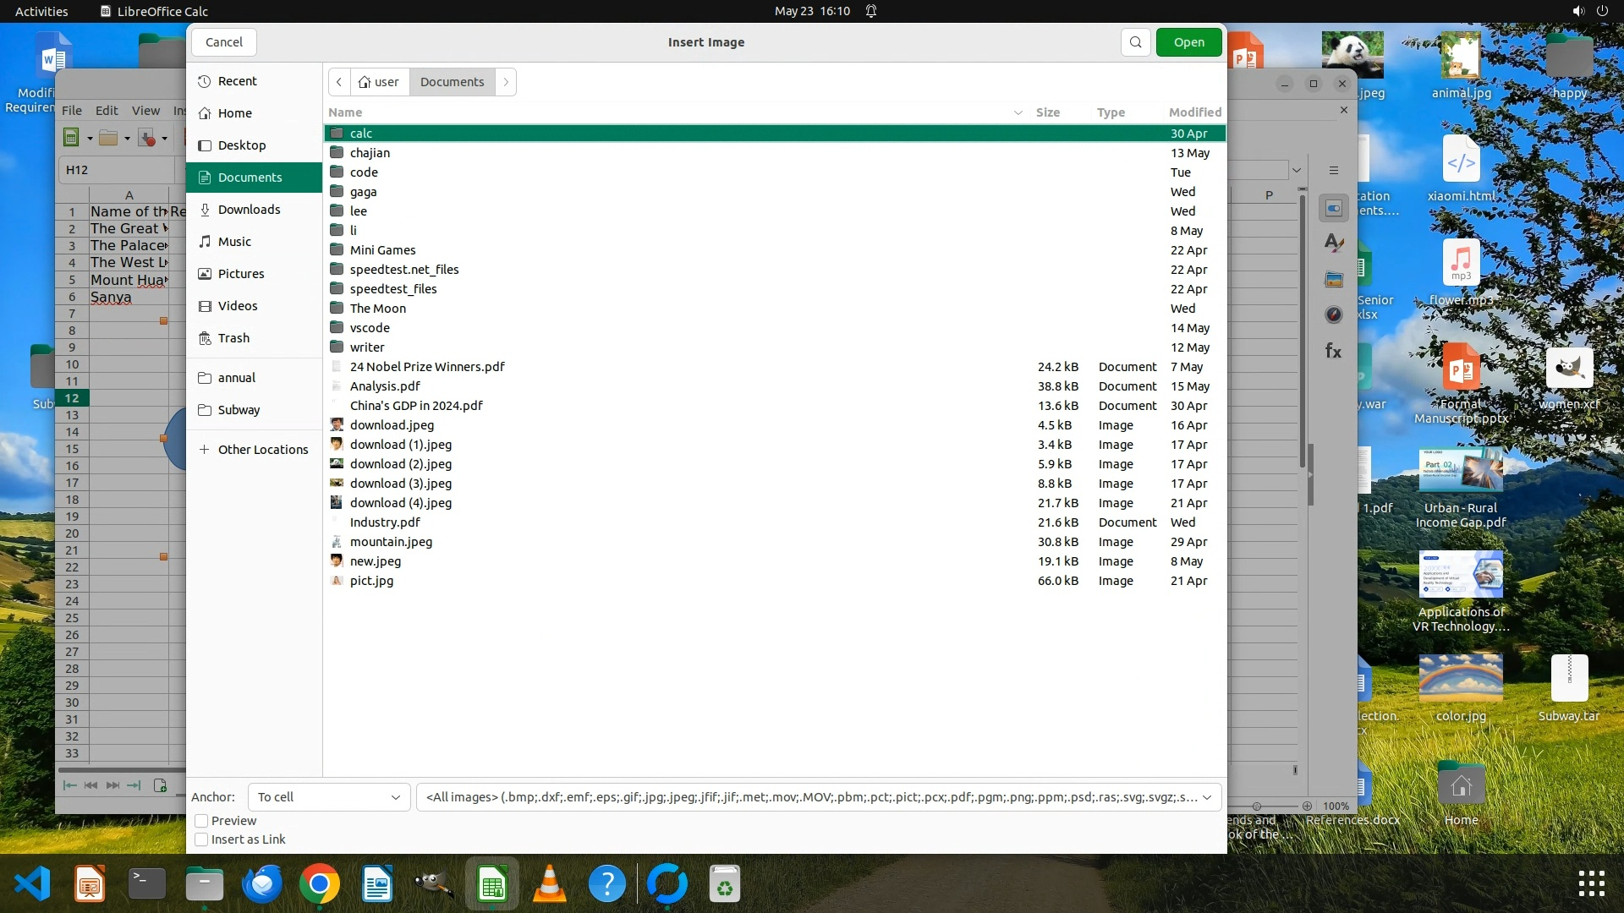1624x913 pixels.
Task: Open the Gallery sidebar icon
Action: pyautogui.click(x=1334, y=279)
